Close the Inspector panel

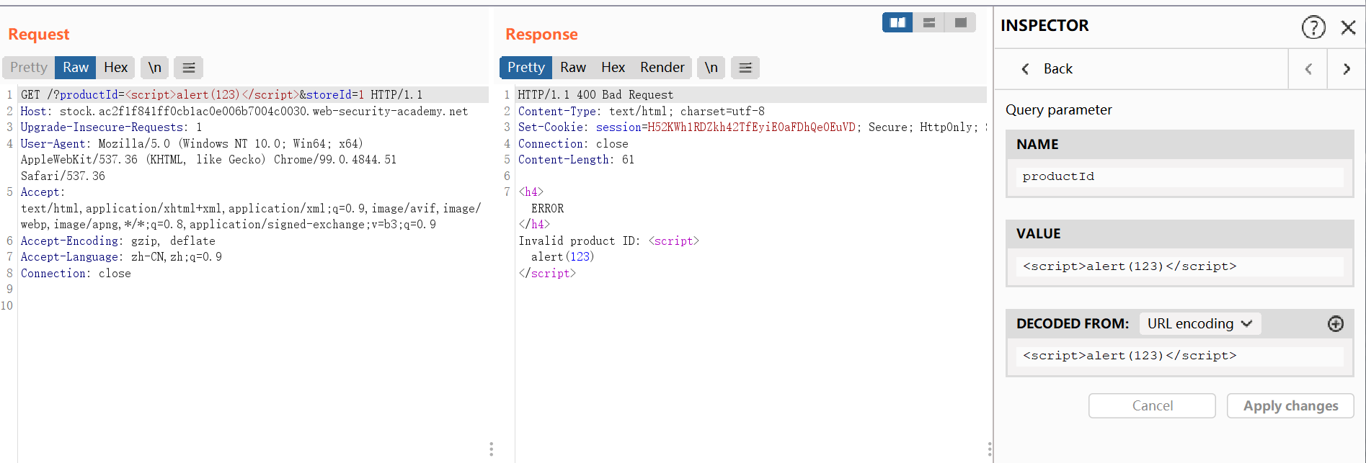coord(1348,27)
